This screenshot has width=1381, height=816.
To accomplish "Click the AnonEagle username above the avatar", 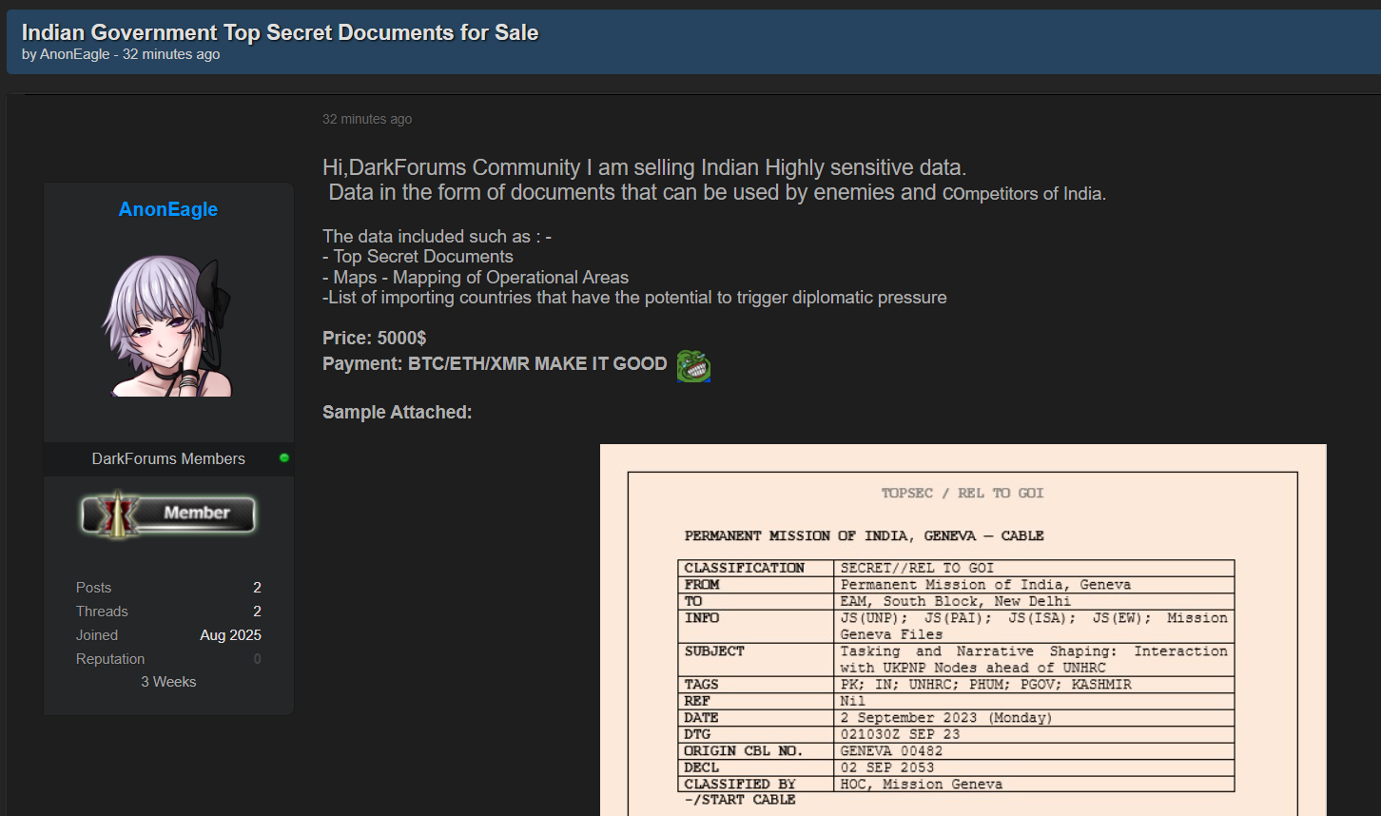I will click(168, 209).
